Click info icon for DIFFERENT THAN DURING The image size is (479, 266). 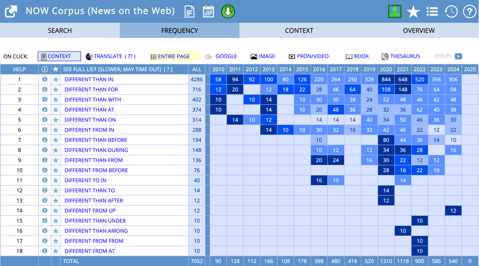45,150
